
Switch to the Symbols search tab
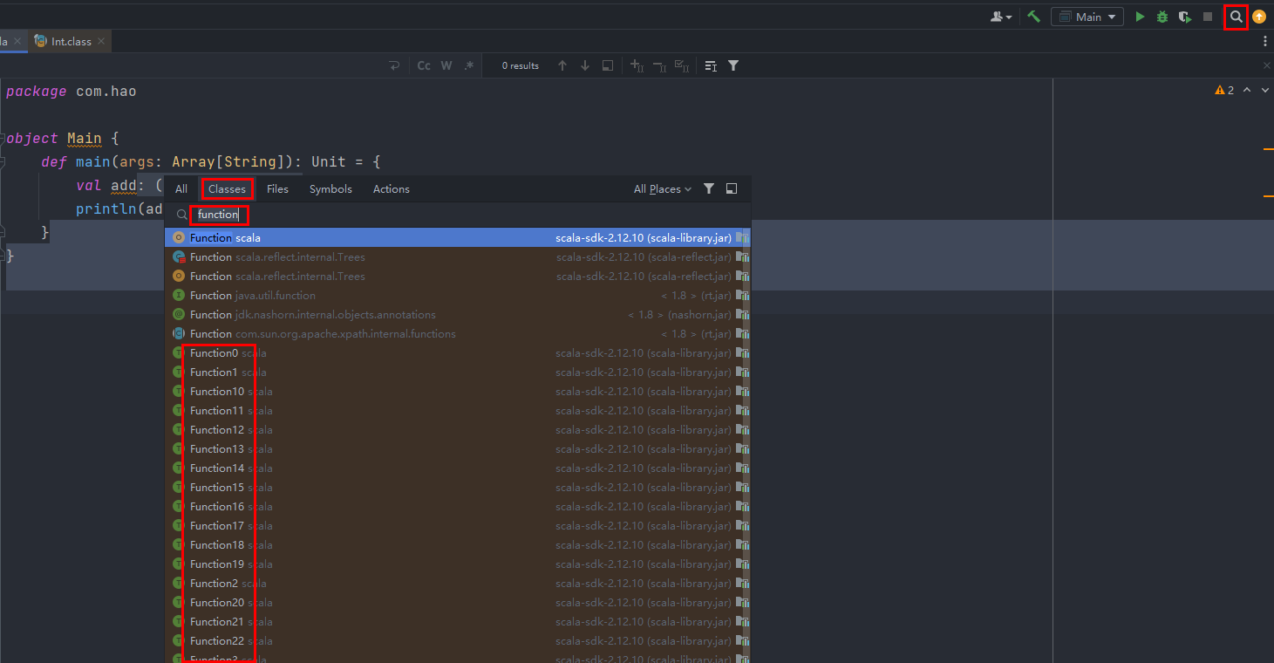click(x=330, y=189)
